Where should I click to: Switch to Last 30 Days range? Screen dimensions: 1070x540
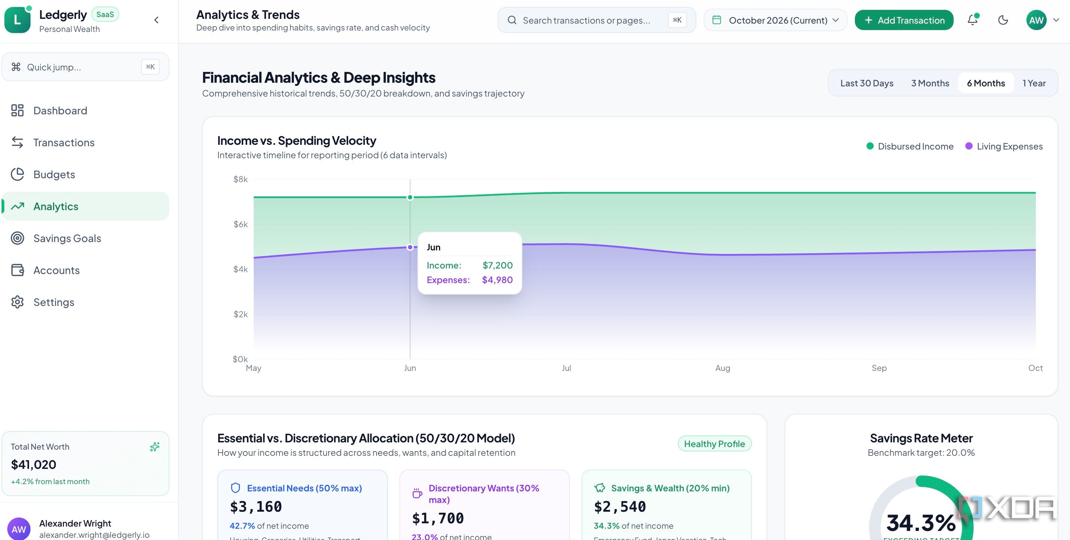point(866,83)
